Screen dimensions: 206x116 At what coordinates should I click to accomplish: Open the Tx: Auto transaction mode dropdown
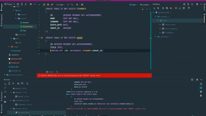pos(61,5)
